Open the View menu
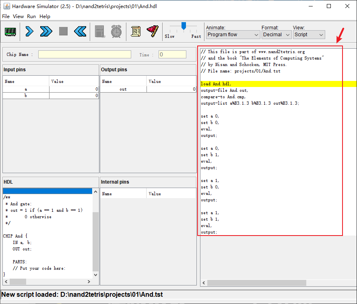This screenshot has height=304, width=357. click(18, 17)
